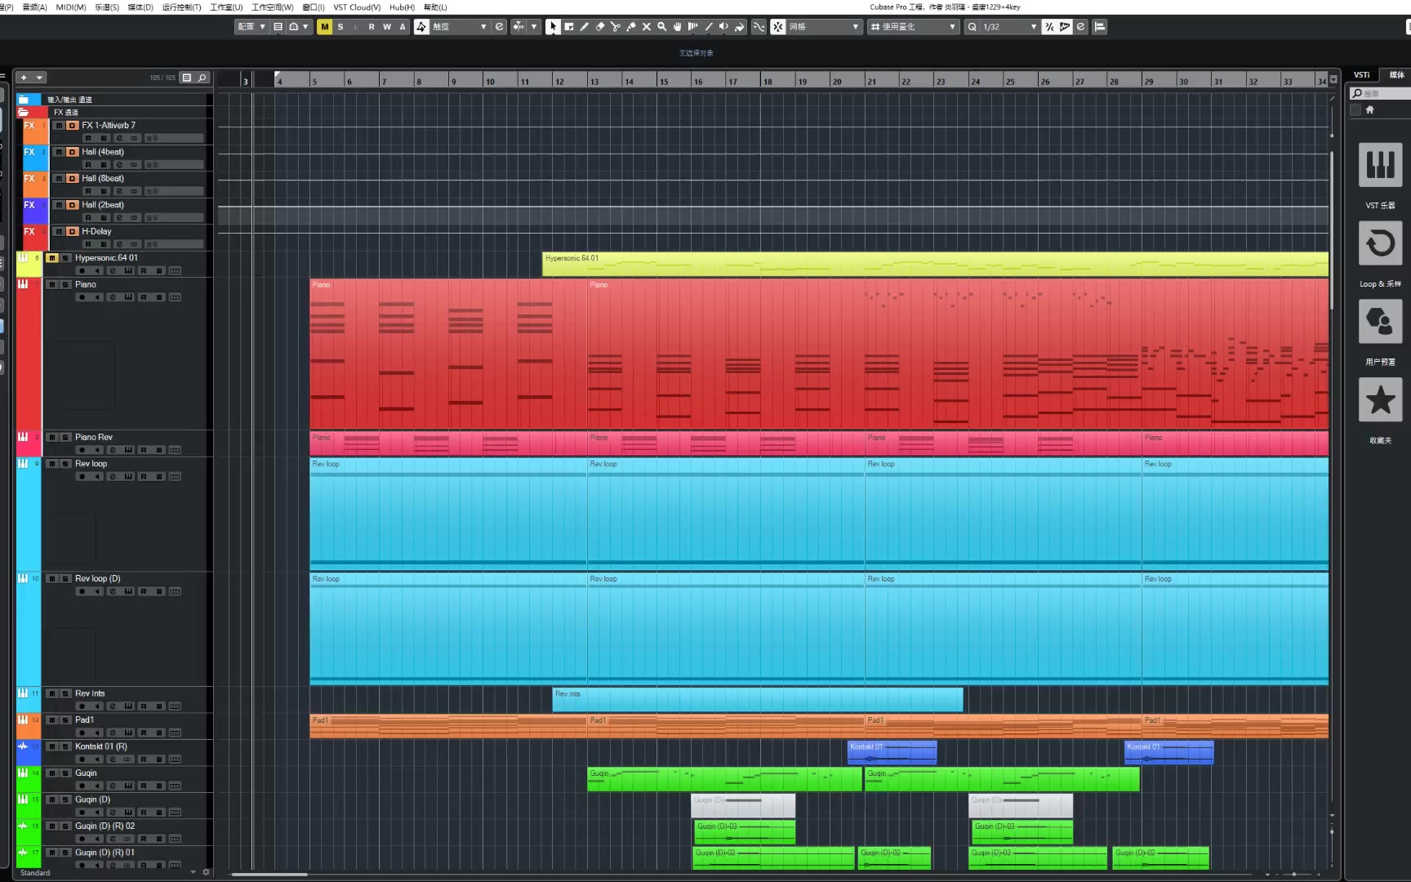Image resolution: width=1411 pixels, height=882 pixels.
Task: Select the Range Selection tool
Action: [569, 27]
